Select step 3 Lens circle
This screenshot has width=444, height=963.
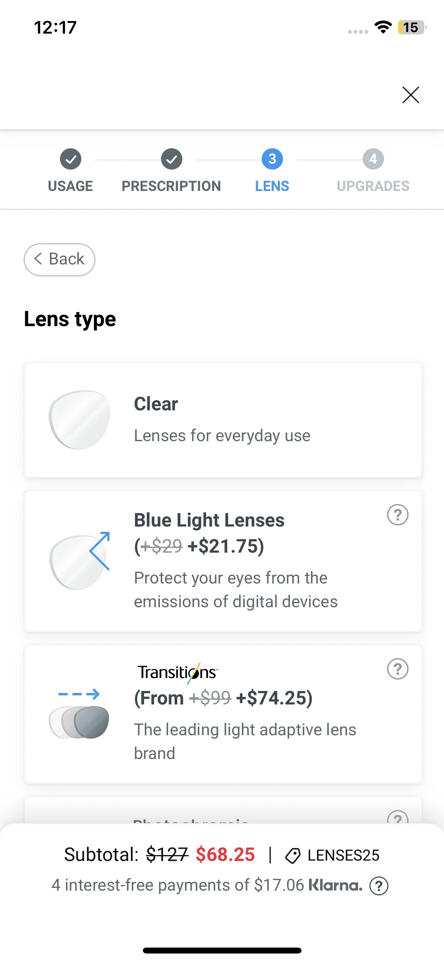pyautogui.click(x=272, y=159)
